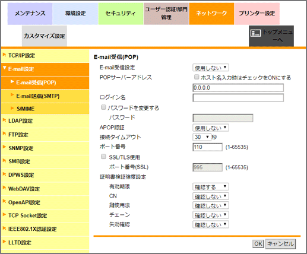This screenshot has width=307, height=254.
Task: Click arrow icon next to SNMP設定
Action: pos(4,147)
